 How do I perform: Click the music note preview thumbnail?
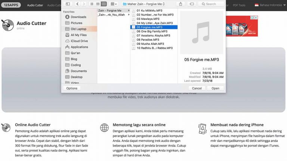click(201, 32)
